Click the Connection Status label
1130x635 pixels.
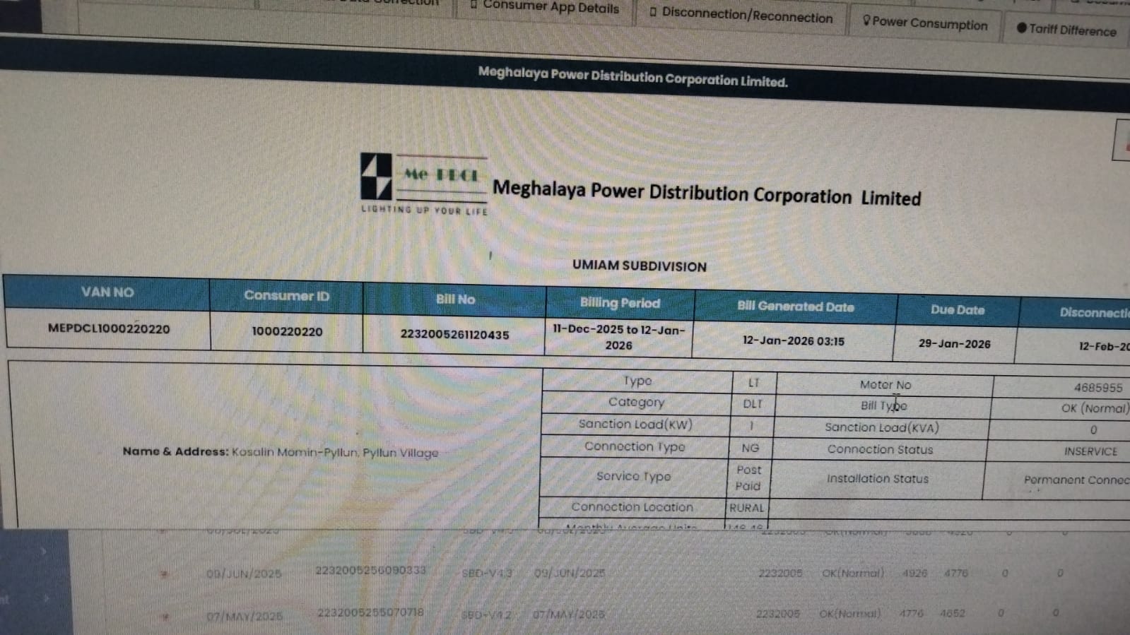(880, 449)
